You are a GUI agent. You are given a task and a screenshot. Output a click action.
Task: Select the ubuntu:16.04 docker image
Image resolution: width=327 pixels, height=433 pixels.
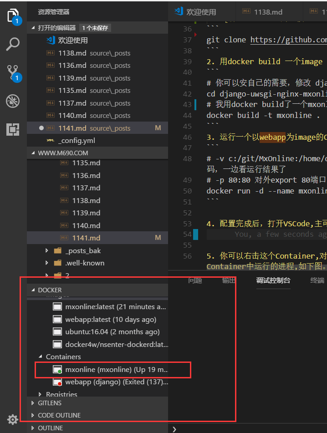click(x=97, y=331)
